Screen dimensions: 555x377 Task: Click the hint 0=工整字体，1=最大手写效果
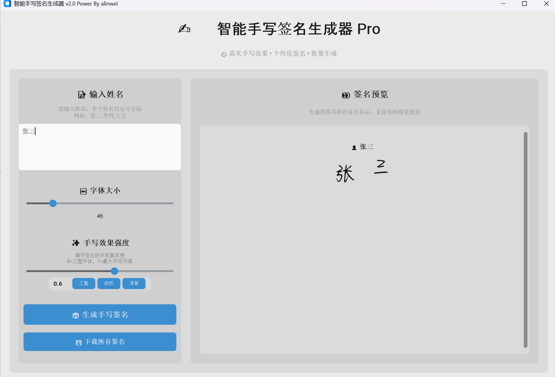coord(100,261)
